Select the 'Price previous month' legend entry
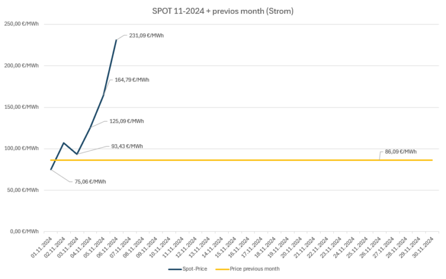The width and height of the screenshot is (446, 279). point(255,269)
